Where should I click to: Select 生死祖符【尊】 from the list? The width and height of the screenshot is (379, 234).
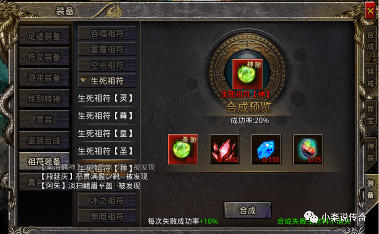coord(105,116)
